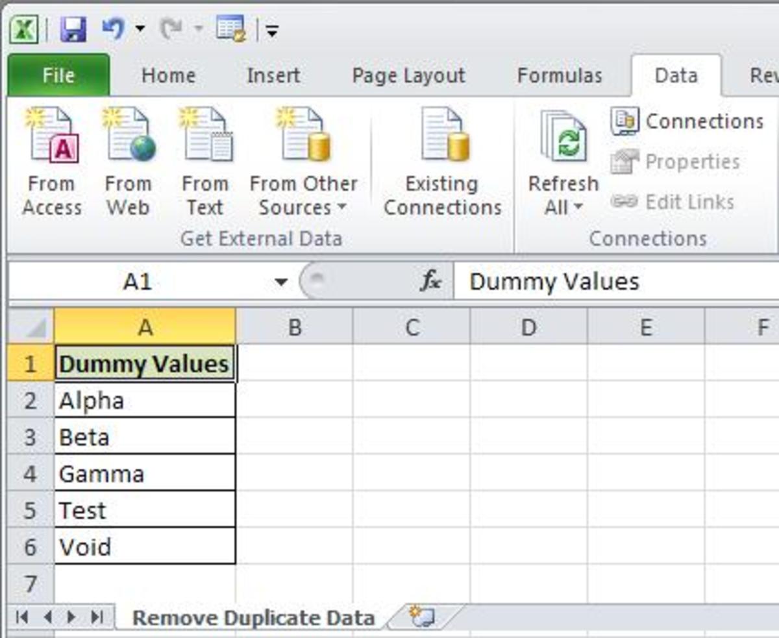Switch to the Home ribbon tab
779x638 pixels.
click(x=167, y=75)
